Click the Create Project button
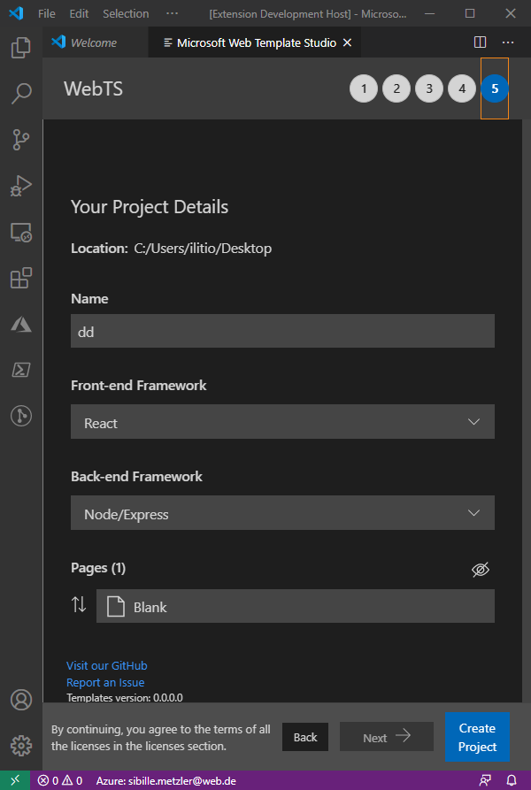531x790 pixels. [477, 736]
